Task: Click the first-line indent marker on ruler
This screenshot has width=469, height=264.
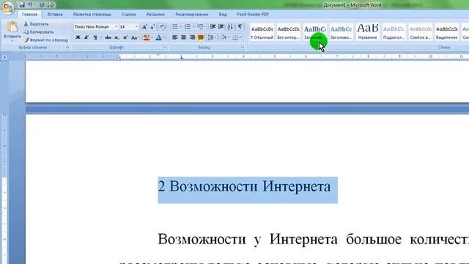Action: [158, 54]
